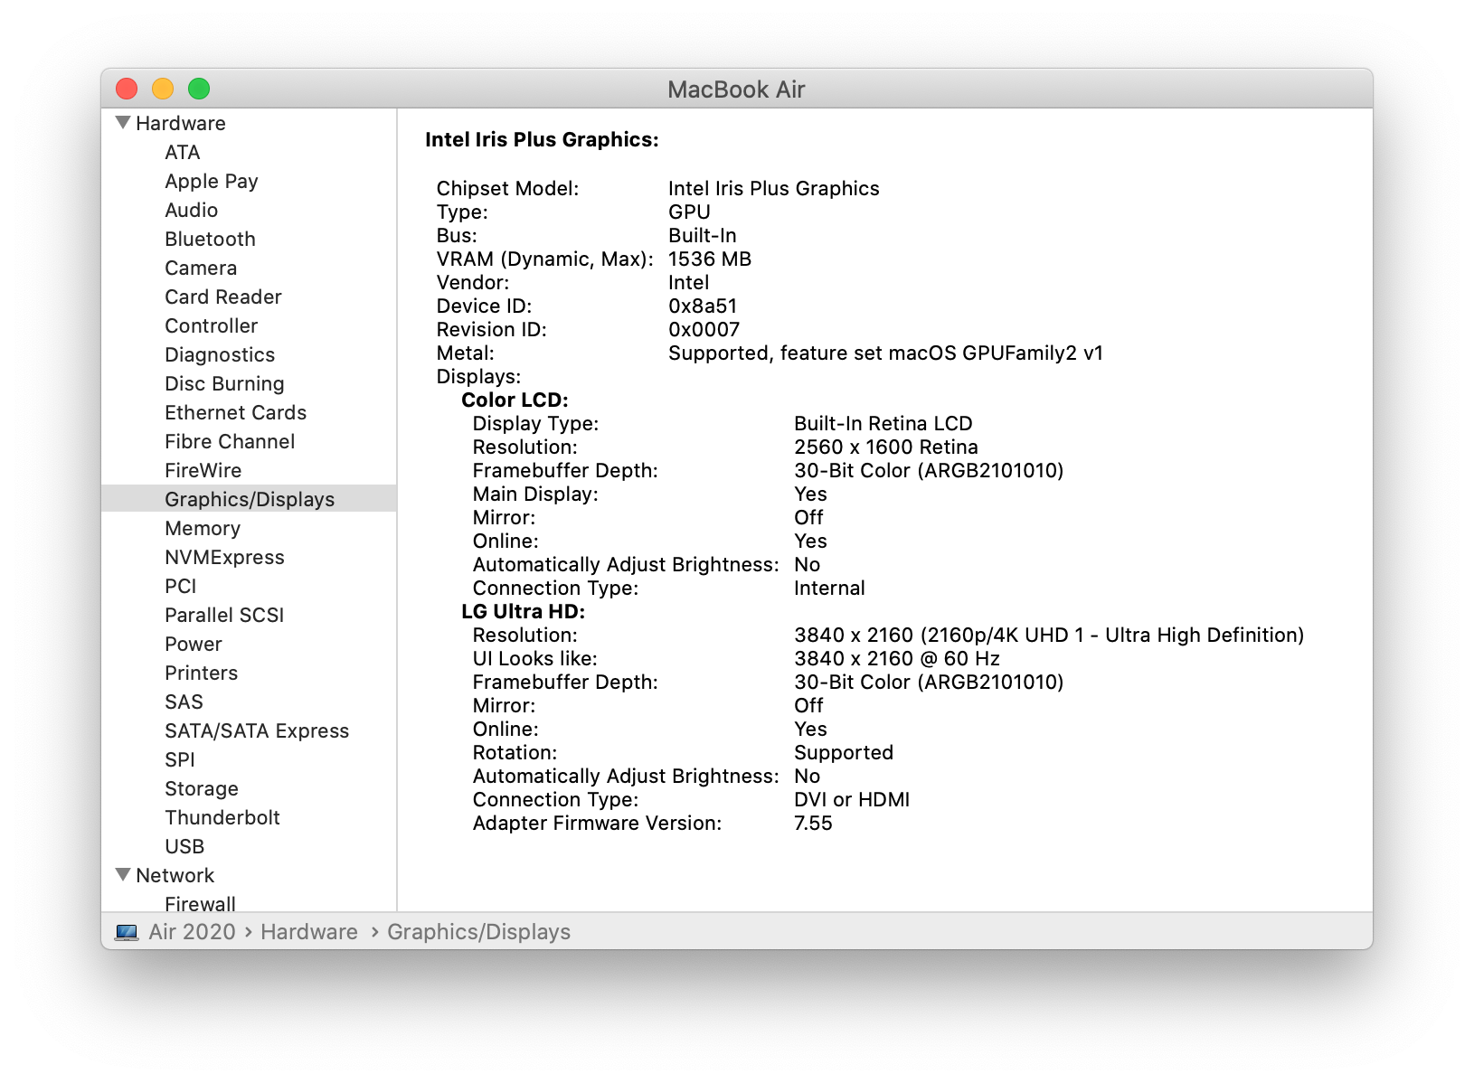Select Apple Pay in the sidebar
The image size is (1474, 1083).
point(211,181)
